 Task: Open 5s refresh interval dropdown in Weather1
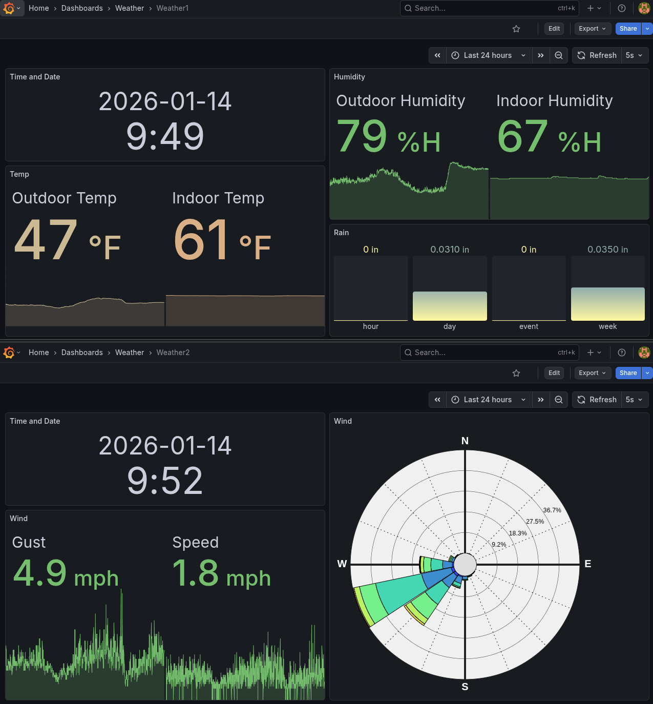click(x=635, y=55)
